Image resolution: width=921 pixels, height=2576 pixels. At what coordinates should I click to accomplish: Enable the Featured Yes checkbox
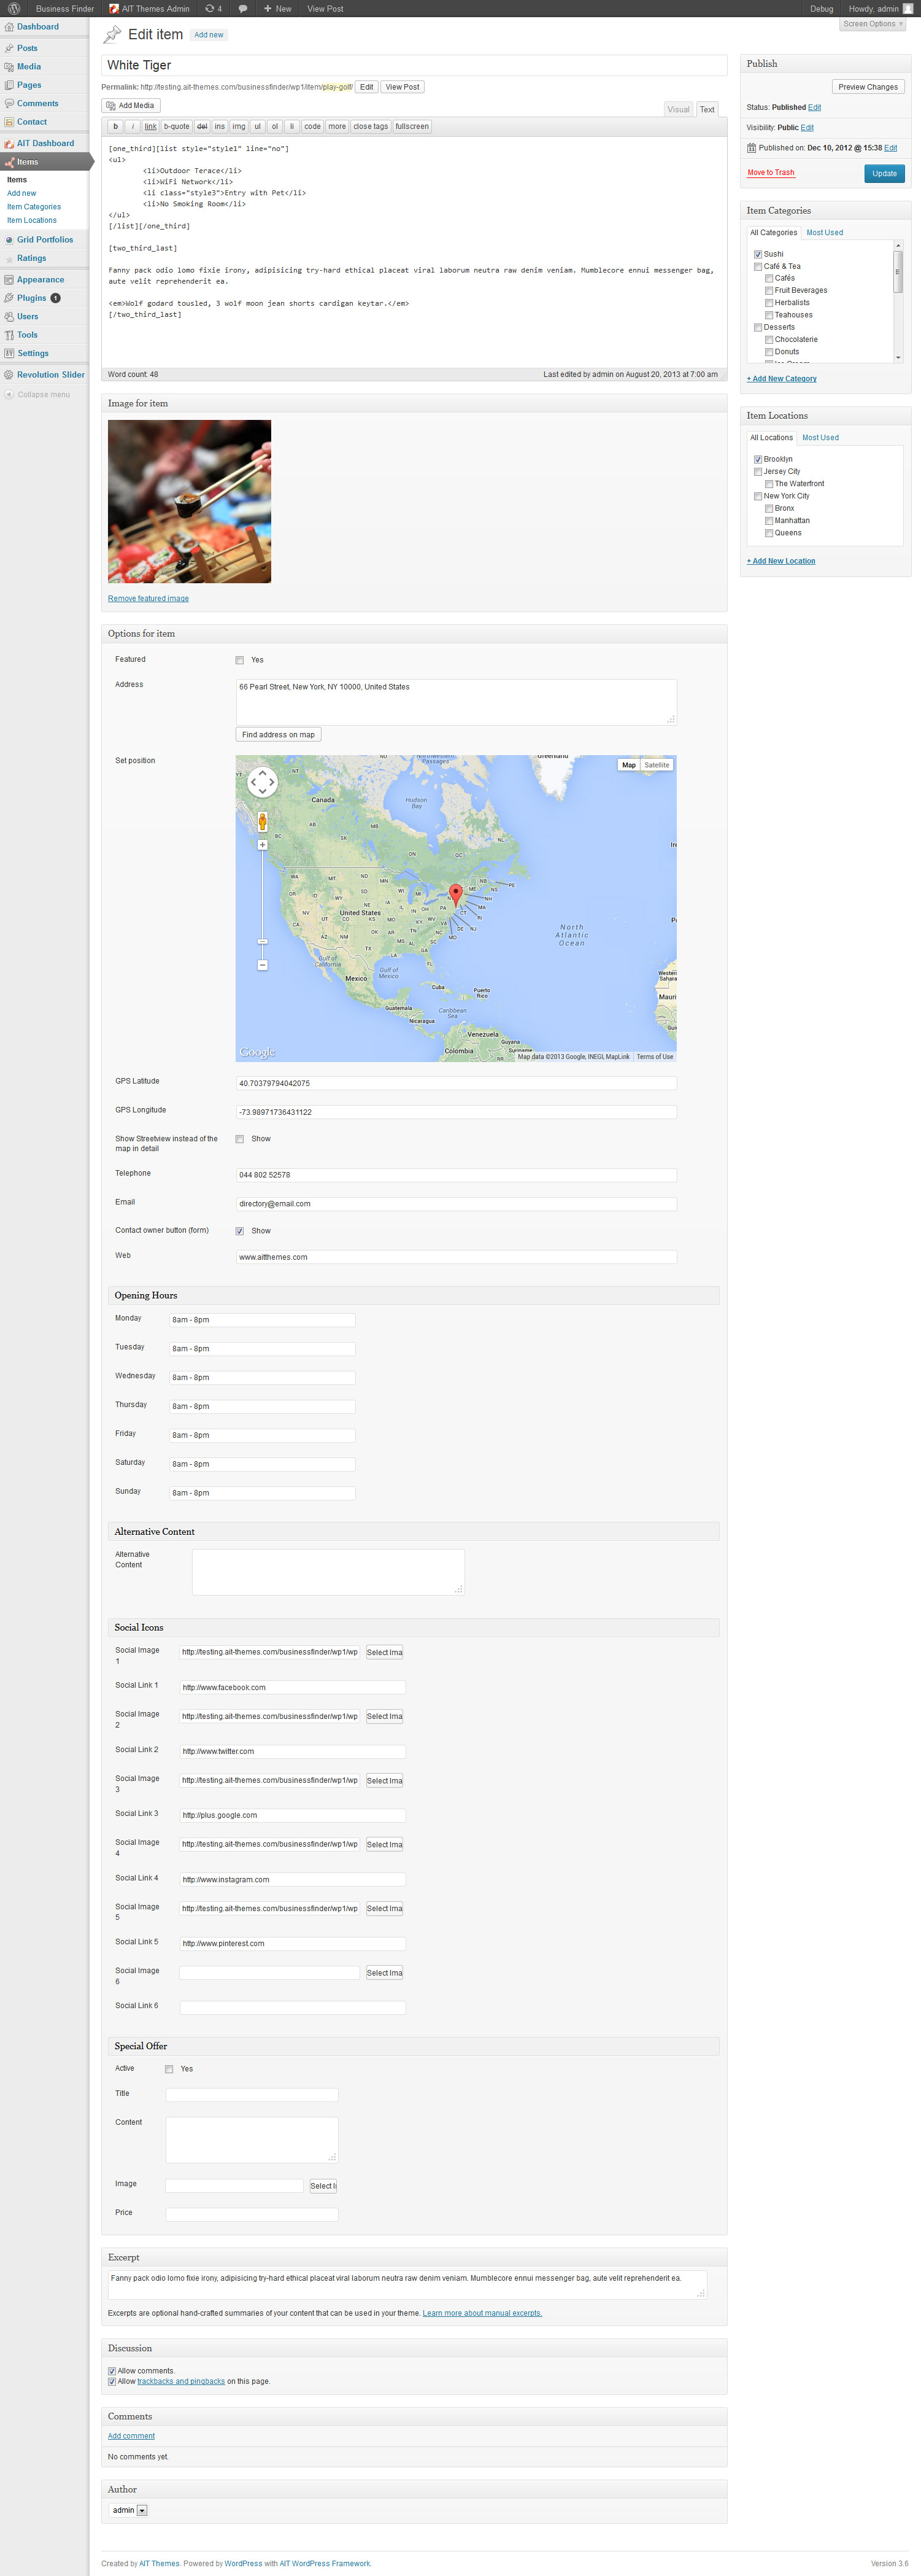tap(240, 660)
